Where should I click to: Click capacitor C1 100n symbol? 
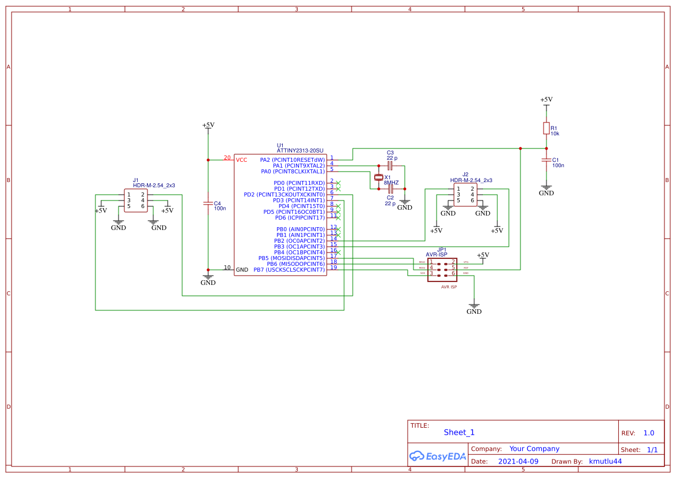coord(546,161)
